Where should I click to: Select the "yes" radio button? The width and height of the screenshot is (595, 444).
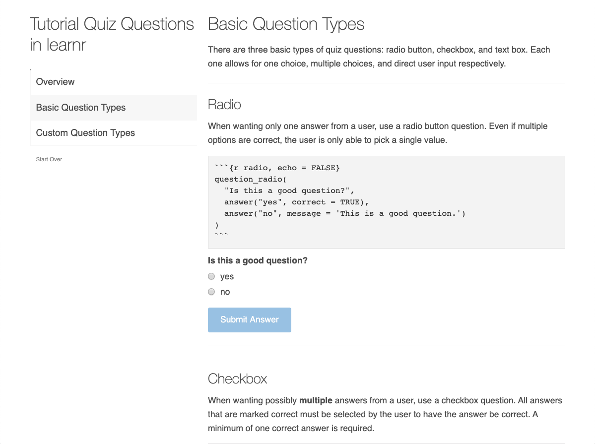(211, 276)
